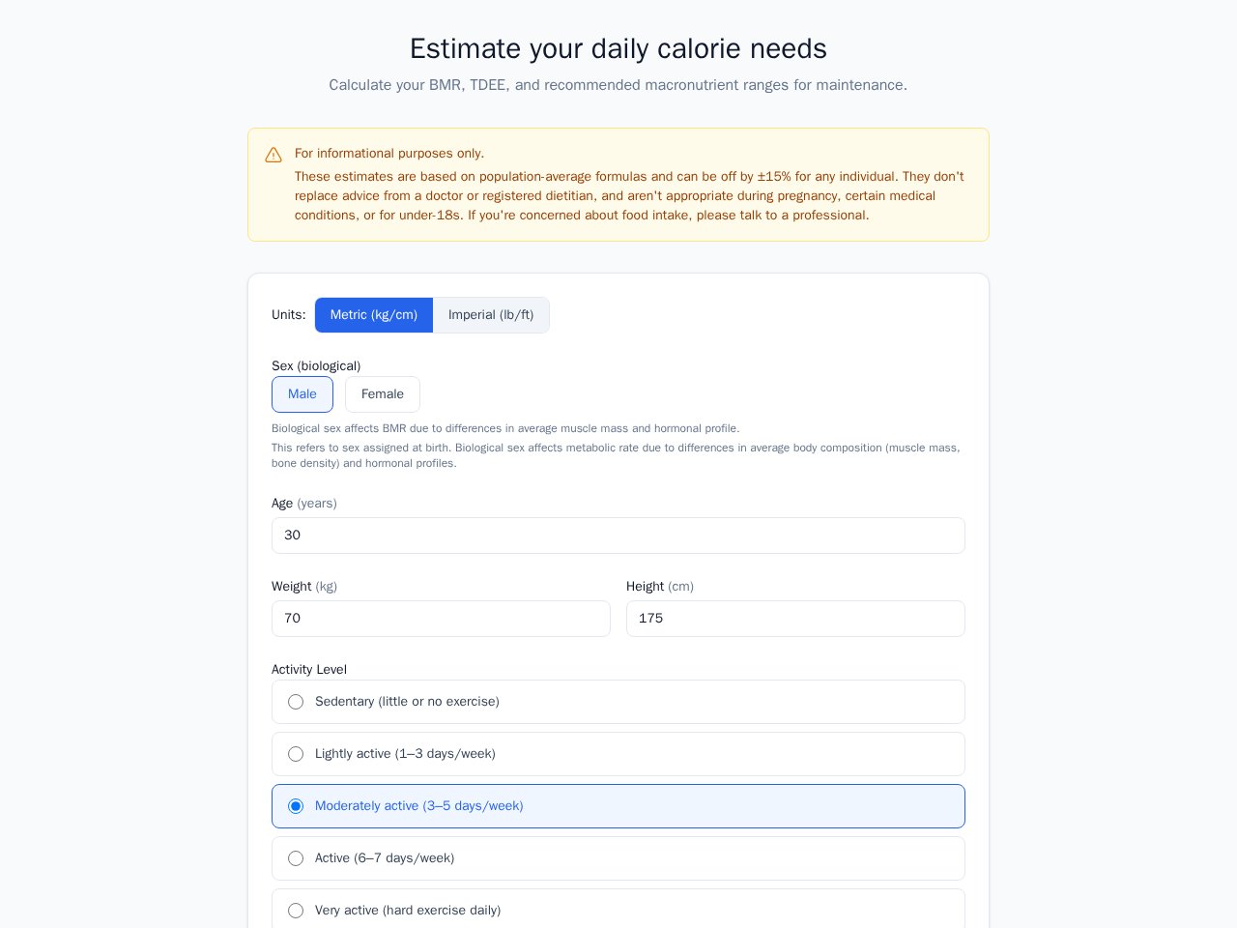
Task: Click into the Weight (kg) field
Action: (x=441, y=619)
